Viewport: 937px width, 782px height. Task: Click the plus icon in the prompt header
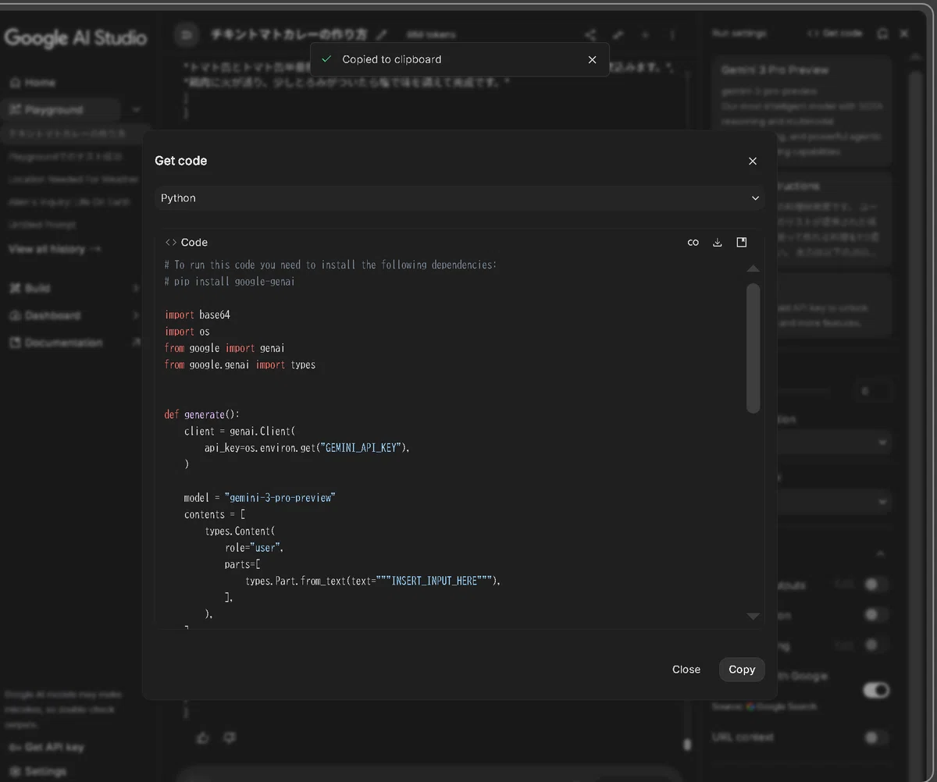pos(645,34)
